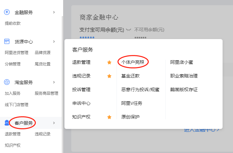Click the 货源中心 card icon
This screenshot has height=153, width=233.
pyautogui.click(x=7, y=41)
